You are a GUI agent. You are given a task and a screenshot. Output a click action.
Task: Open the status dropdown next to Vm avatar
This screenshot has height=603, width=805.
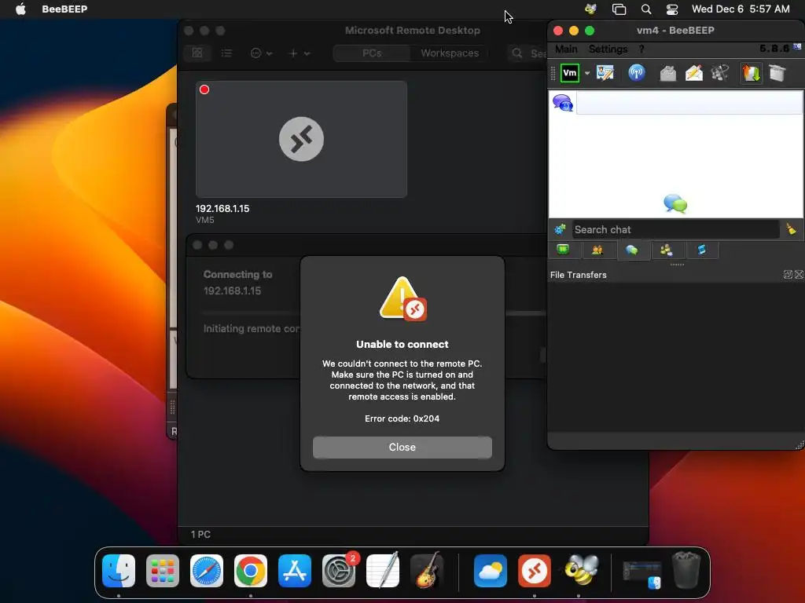point(586,73)
